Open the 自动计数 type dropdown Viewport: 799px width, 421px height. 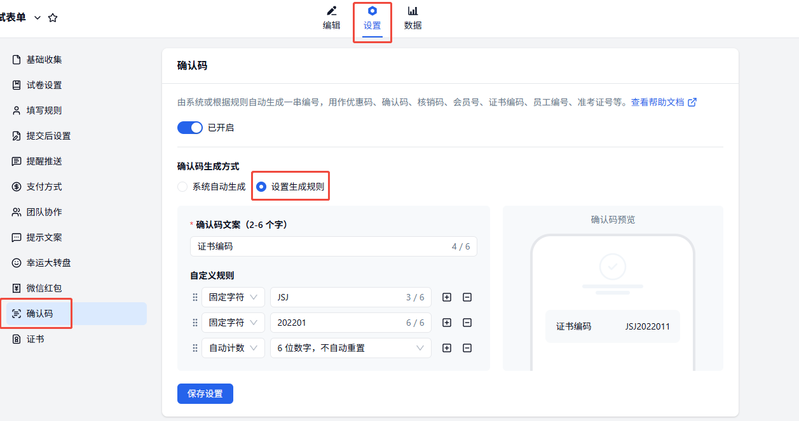[x=233, y=348]
